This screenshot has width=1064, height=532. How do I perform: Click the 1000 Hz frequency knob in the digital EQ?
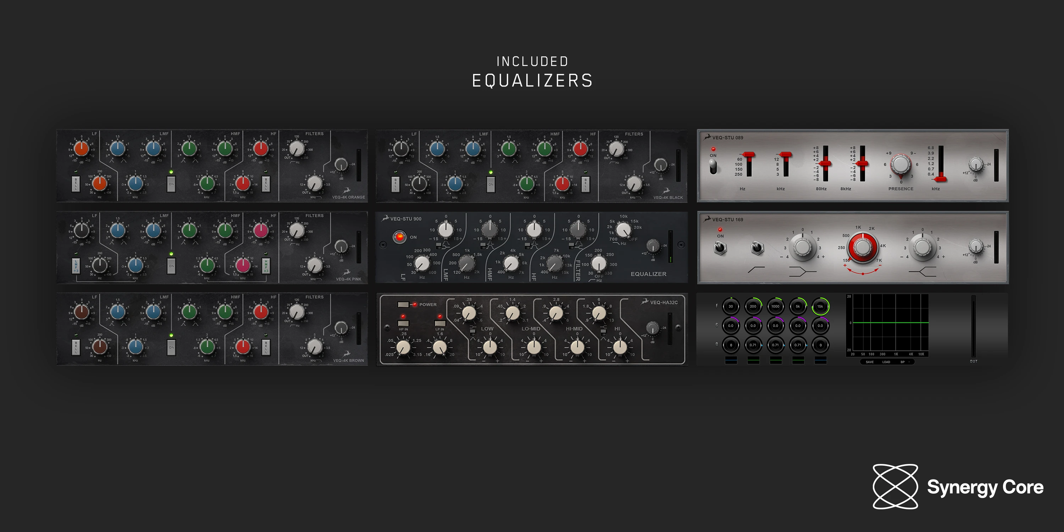775,306
